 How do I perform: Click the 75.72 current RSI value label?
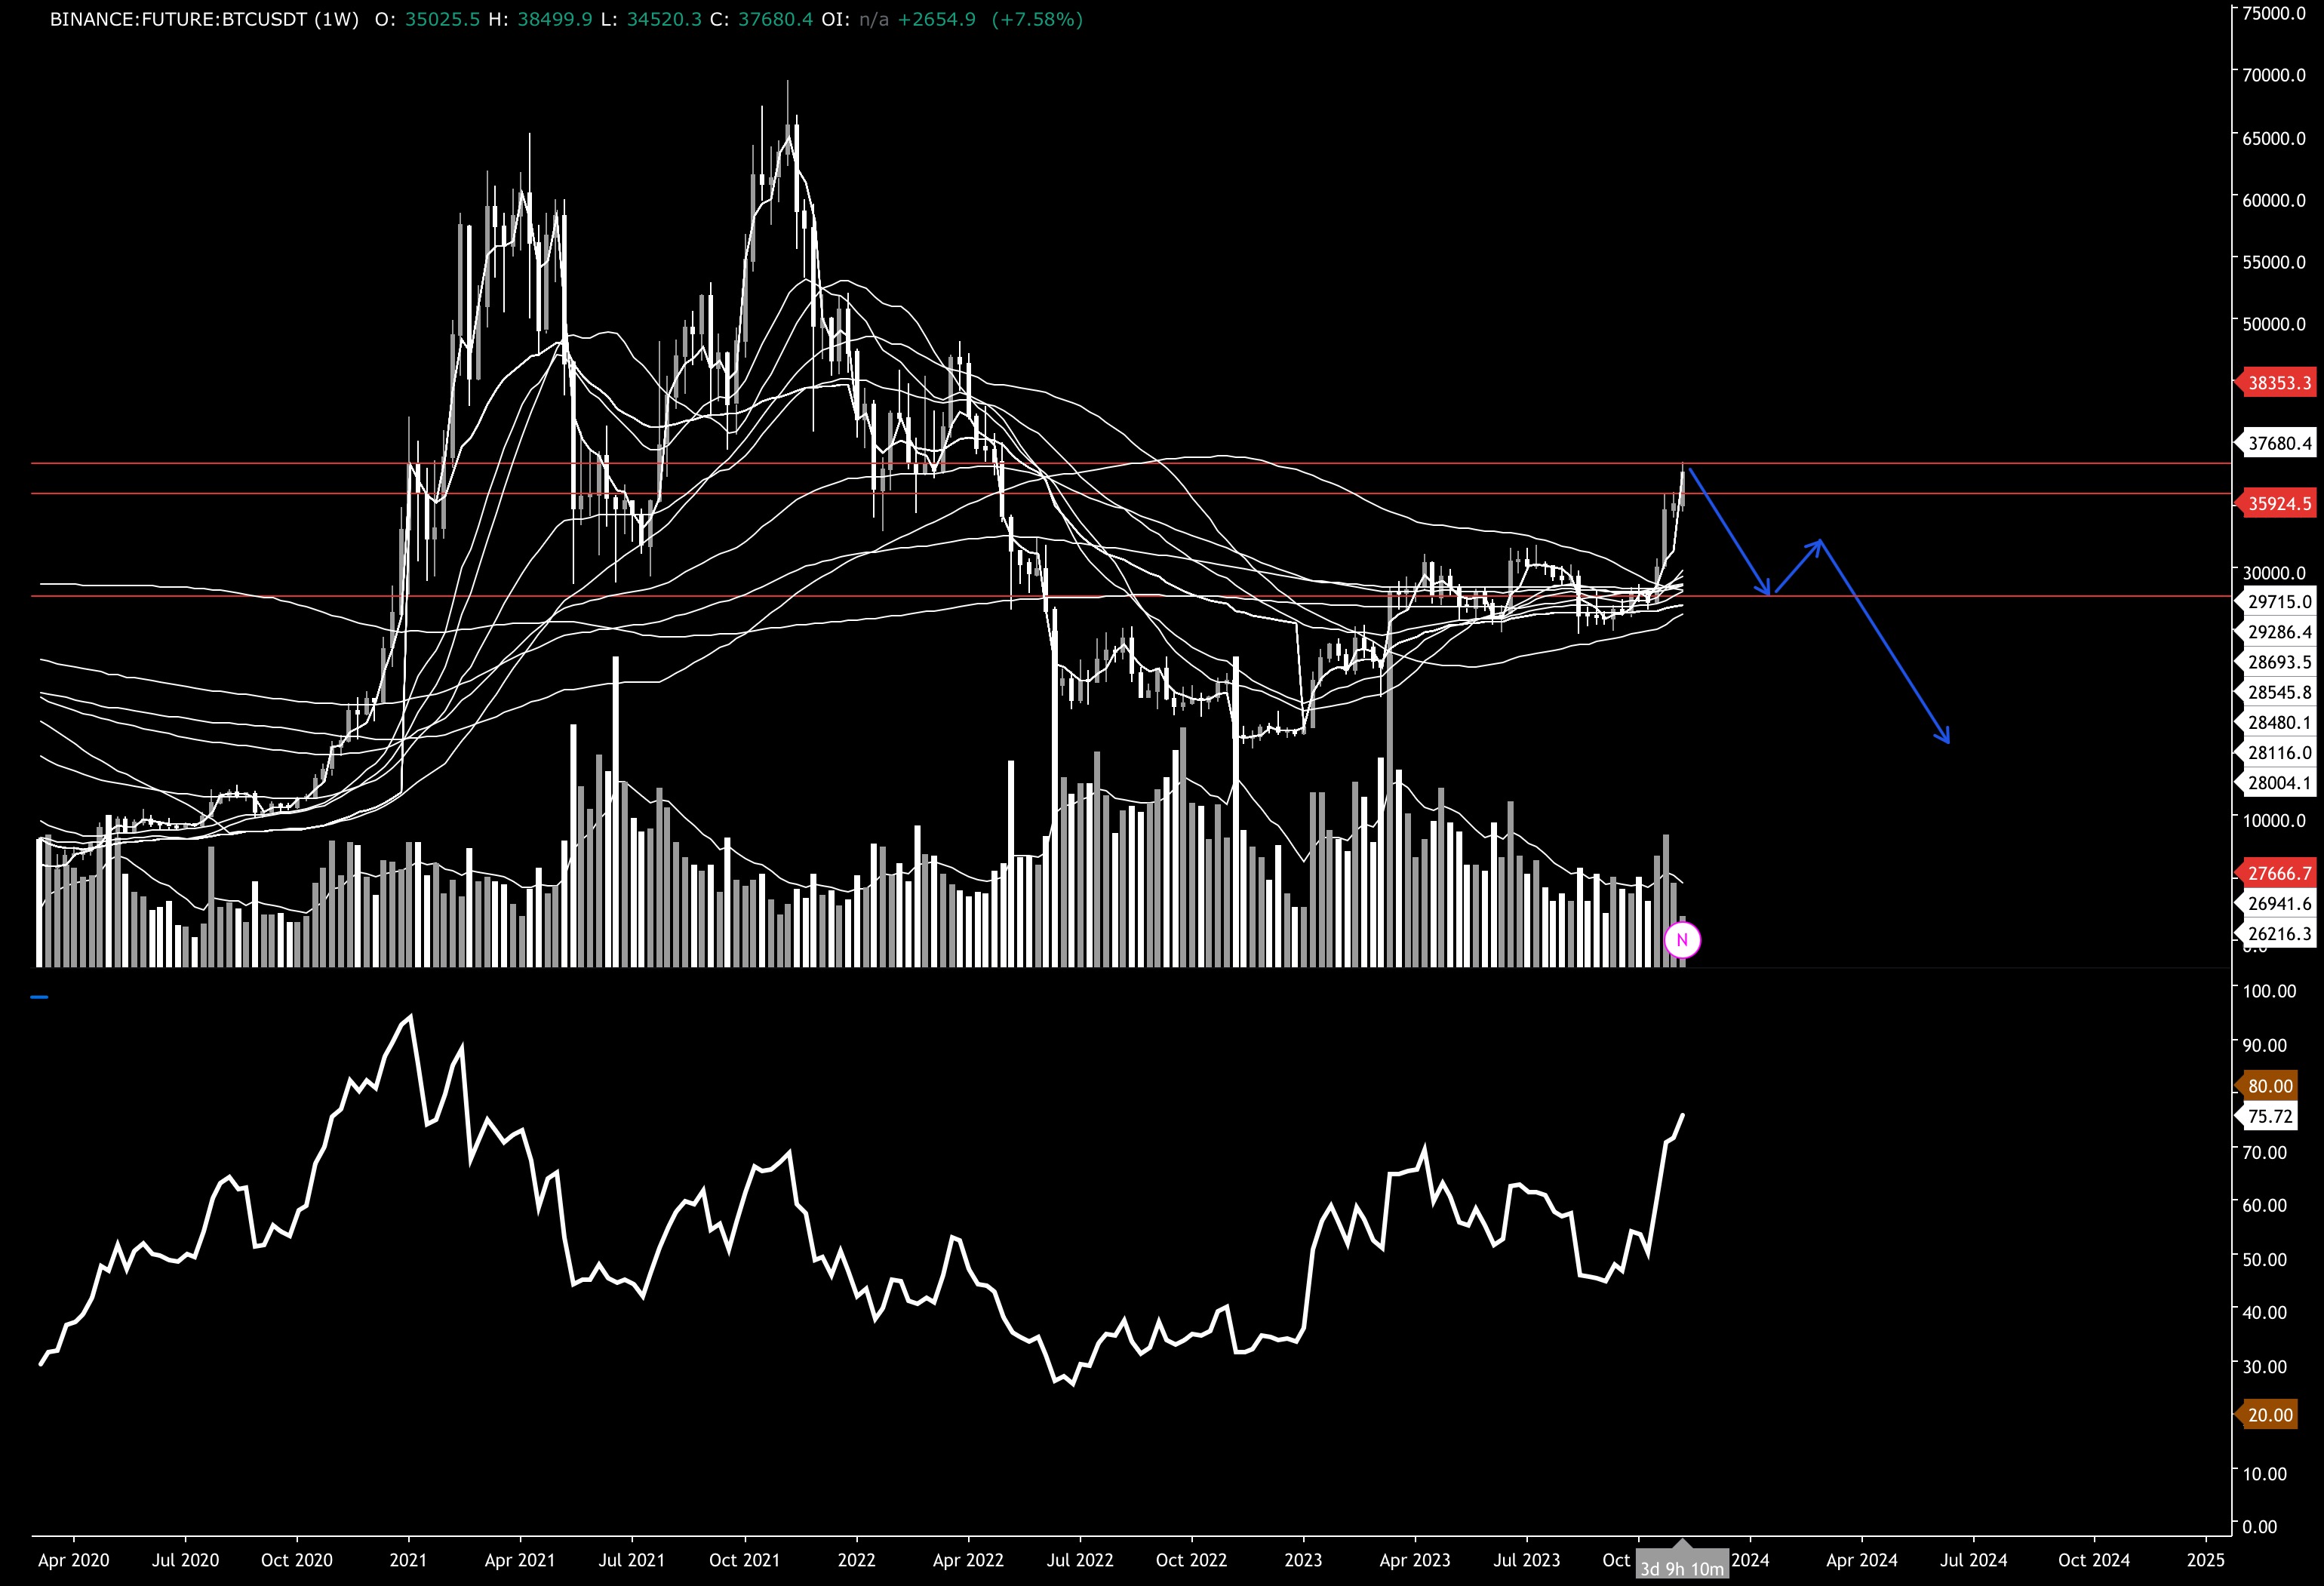pos(2267,1116)
